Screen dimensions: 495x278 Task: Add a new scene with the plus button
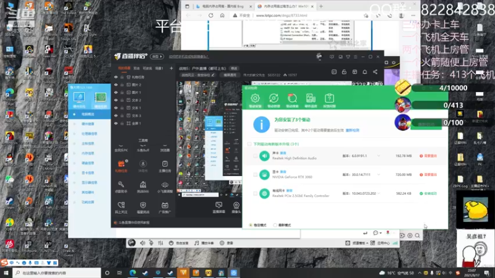171,68
